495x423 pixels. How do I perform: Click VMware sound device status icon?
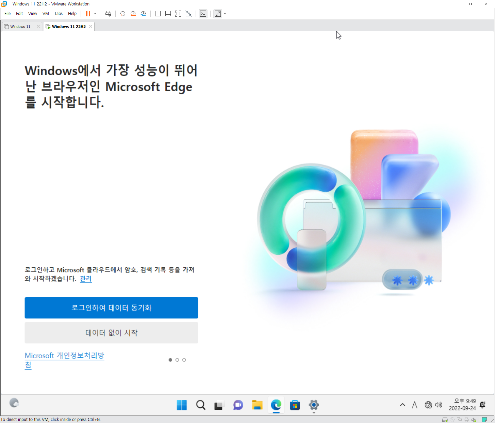(x=474, y=420)
